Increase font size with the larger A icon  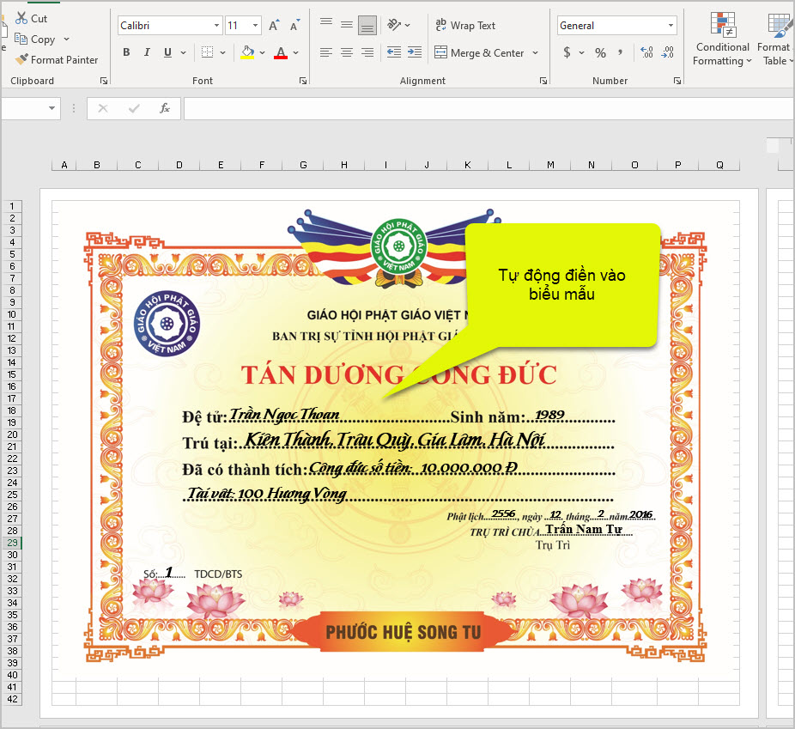point(274,26)
